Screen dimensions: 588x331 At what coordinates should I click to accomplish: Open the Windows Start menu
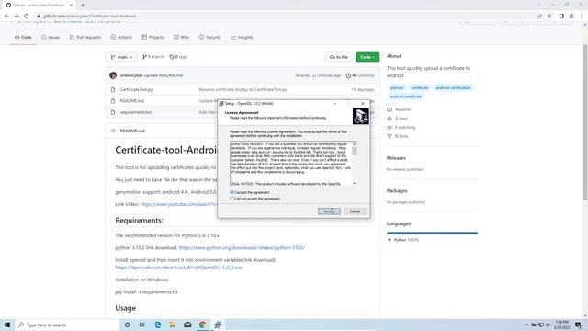7,325
